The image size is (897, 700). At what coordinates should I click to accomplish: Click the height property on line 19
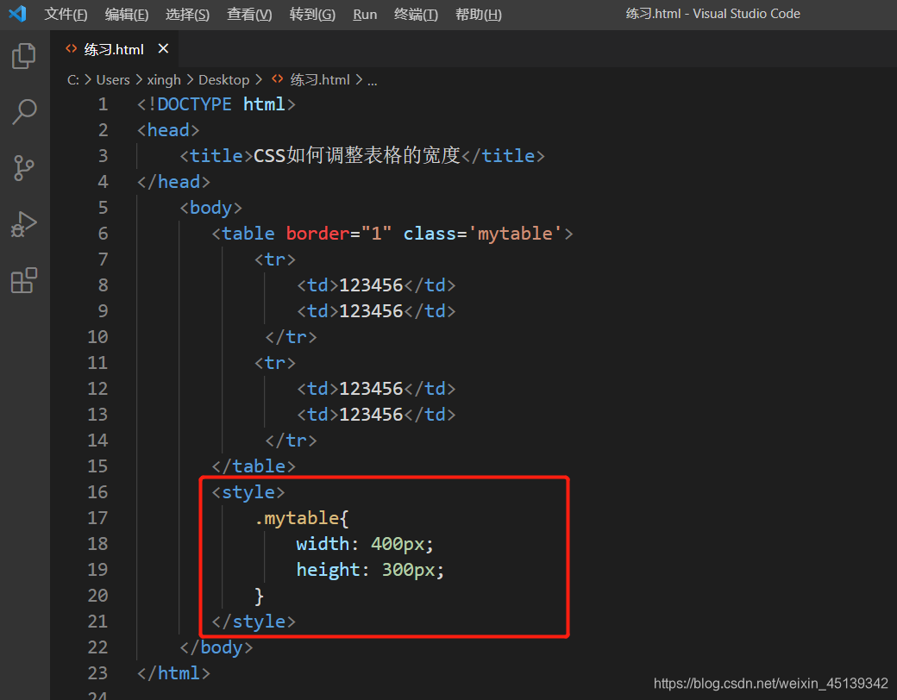pyautogui.click(x=329, y=570)
